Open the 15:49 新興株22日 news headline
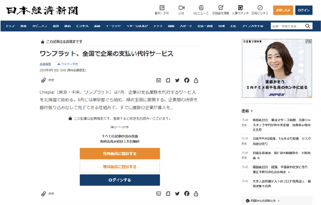Image resolution: width=321 pixels, height=205 pixels. 282,125
